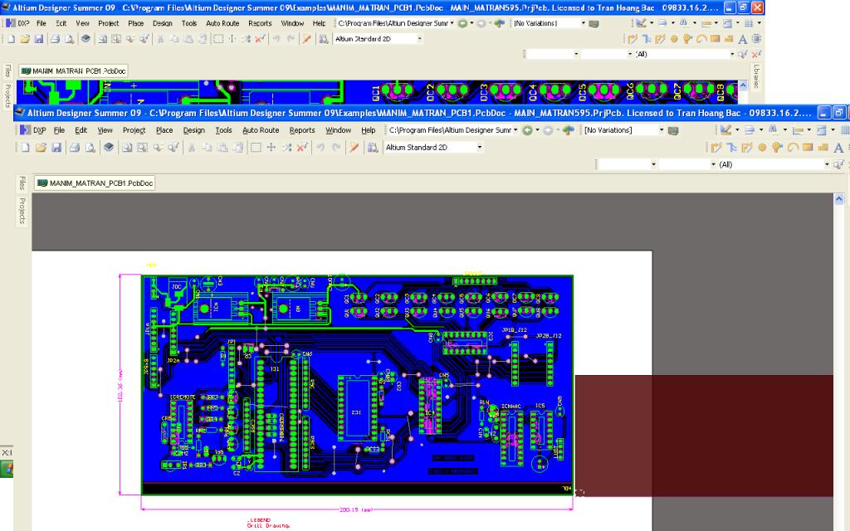
Task: Expand No Variations dropdown in background window
Action: tap(584, 23)
